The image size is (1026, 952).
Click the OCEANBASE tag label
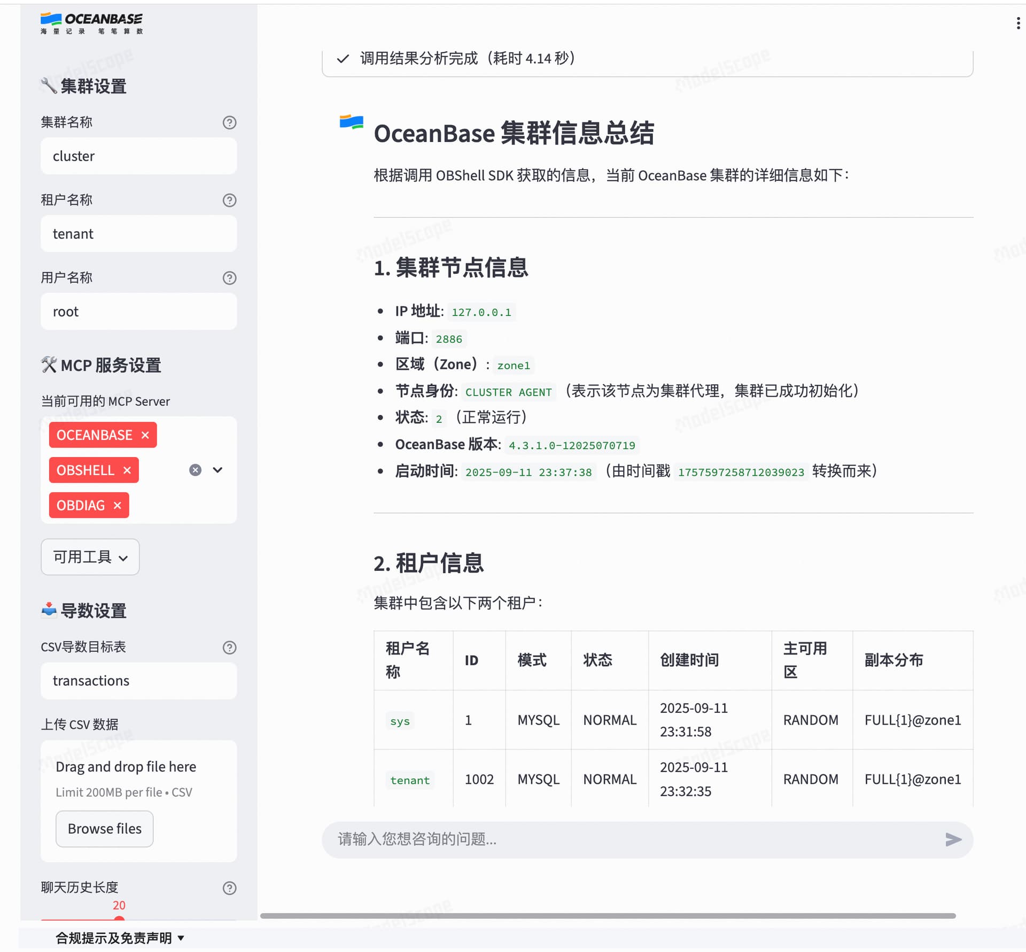point(95,435)
